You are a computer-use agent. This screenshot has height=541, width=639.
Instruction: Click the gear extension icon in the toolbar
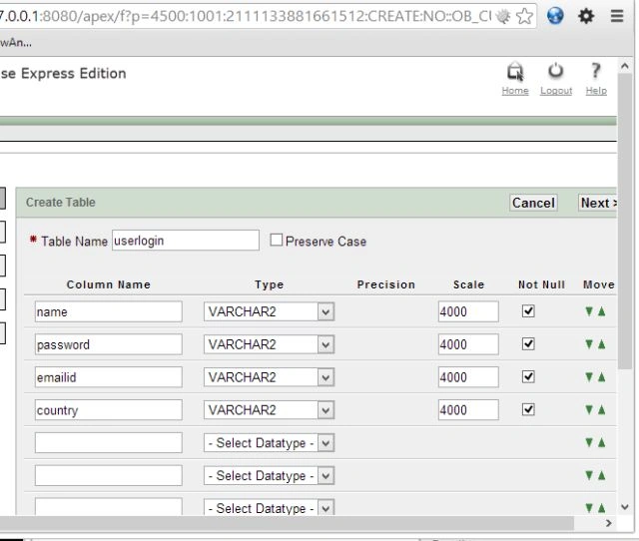(x=586, y=16)
